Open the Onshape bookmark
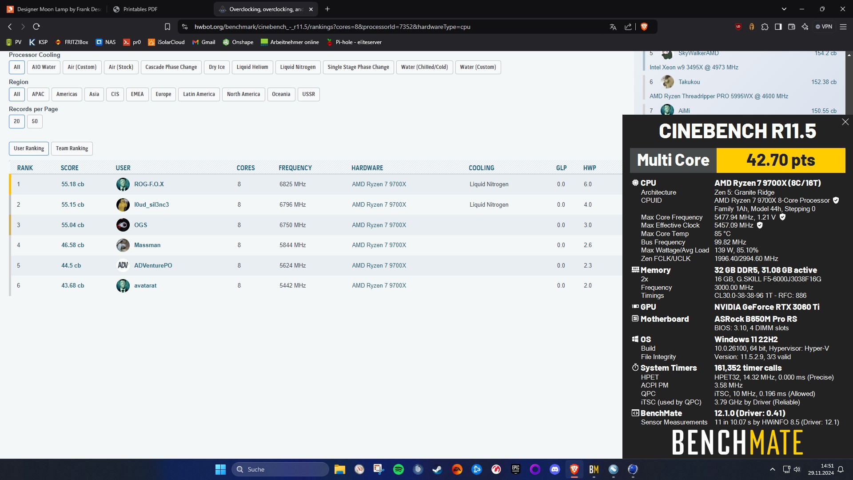 (x=238, y=42)
